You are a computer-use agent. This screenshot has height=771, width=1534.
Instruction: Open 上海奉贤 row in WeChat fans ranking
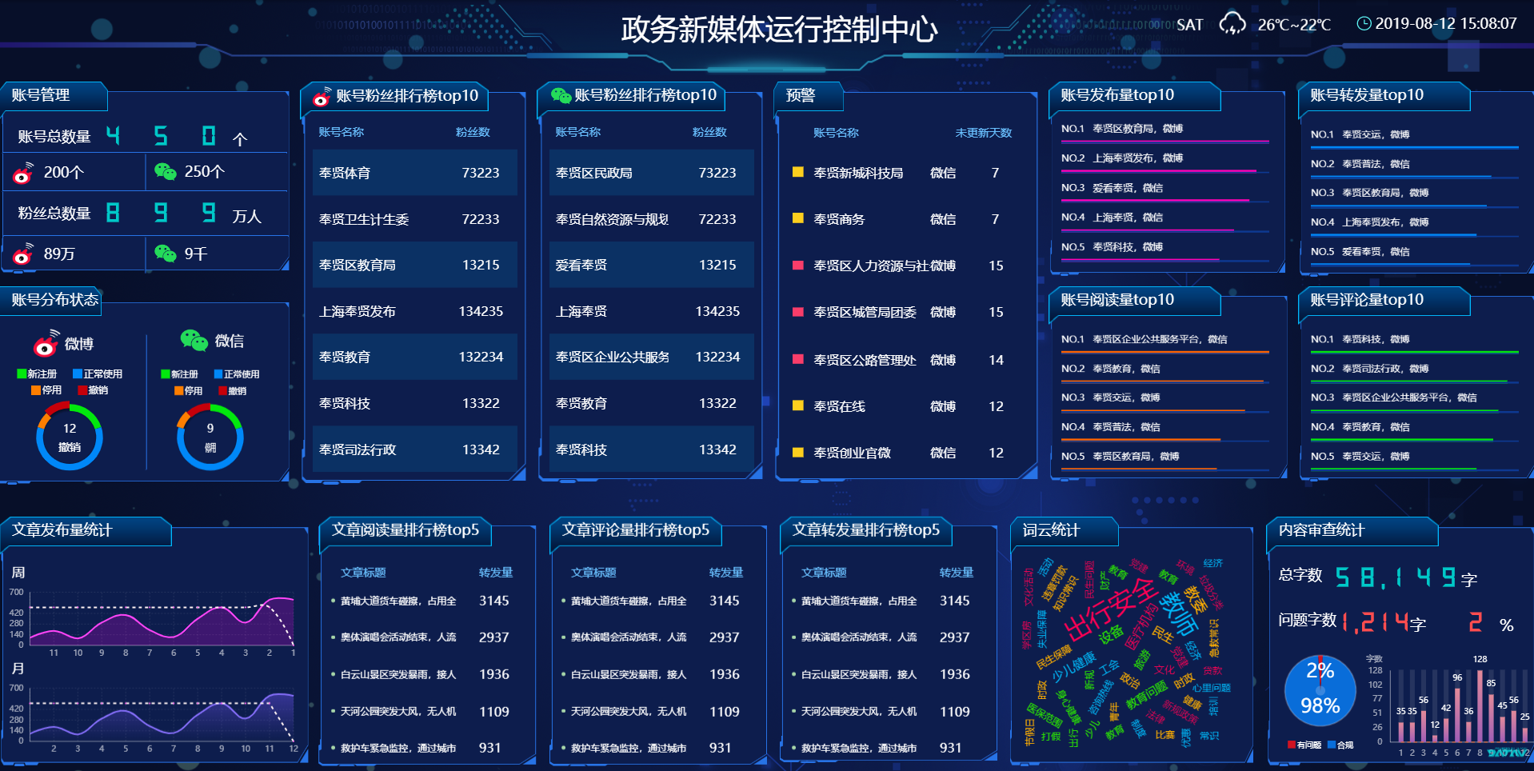click(x=650, y=311)
